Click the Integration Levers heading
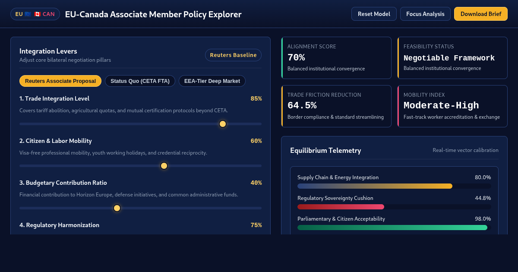518x272 pixels. pyautogui.click(x=48, y=51)
